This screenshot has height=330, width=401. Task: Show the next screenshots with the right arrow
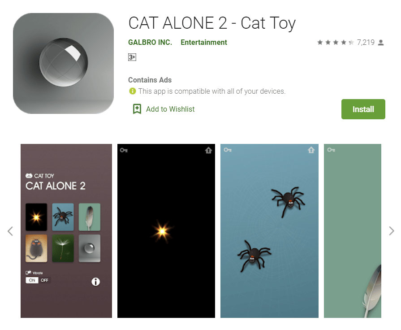tap(392, 231)
